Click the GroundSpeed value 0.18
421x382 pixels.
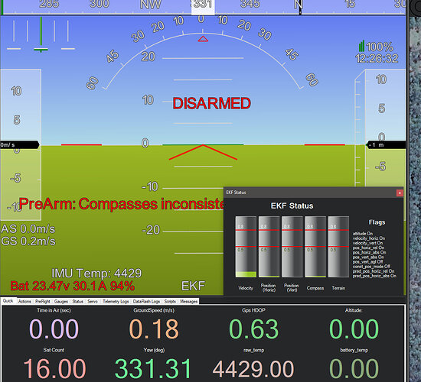154,329
